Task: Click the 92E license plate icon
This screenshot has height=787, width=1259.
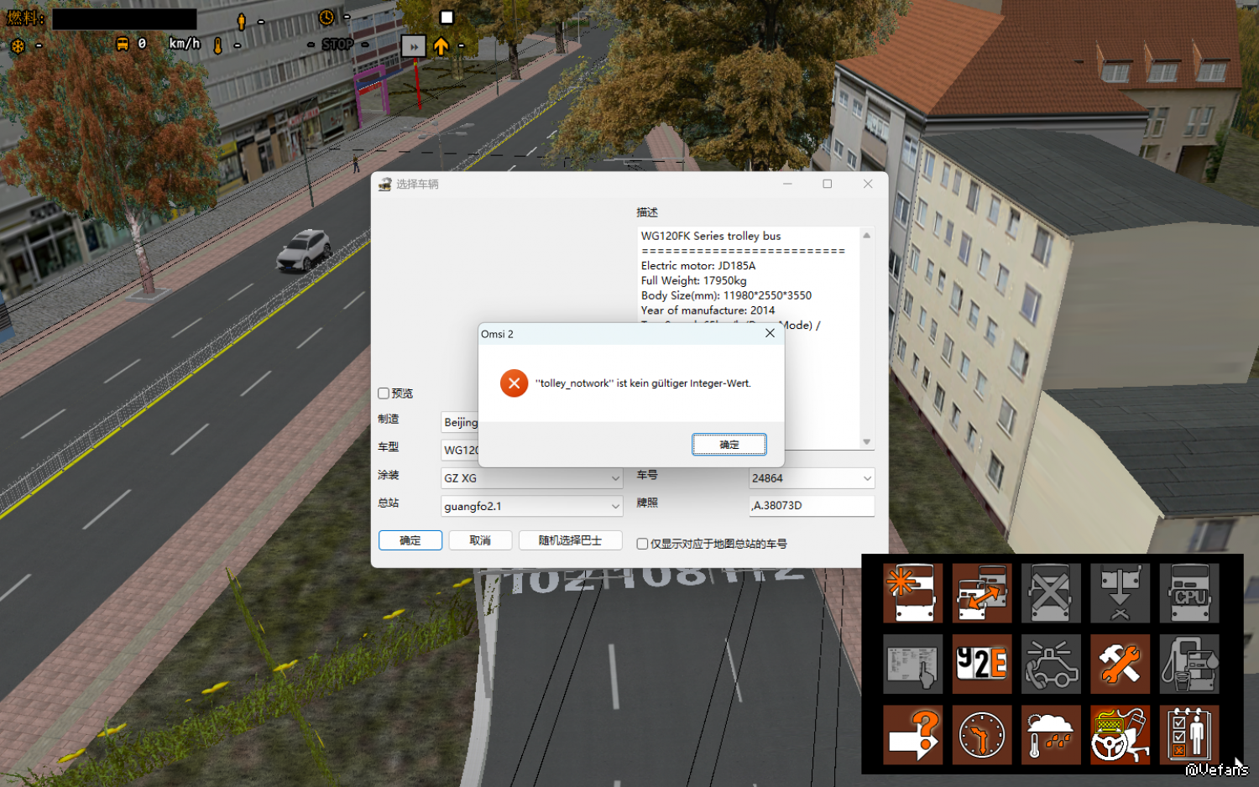Action: tap(982, 664)
